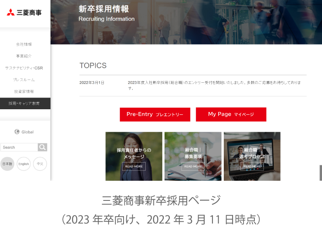Screen dimensions: 322x241
Task: Switch language to English
Action: pyautogui.click(x=24, y=164)
